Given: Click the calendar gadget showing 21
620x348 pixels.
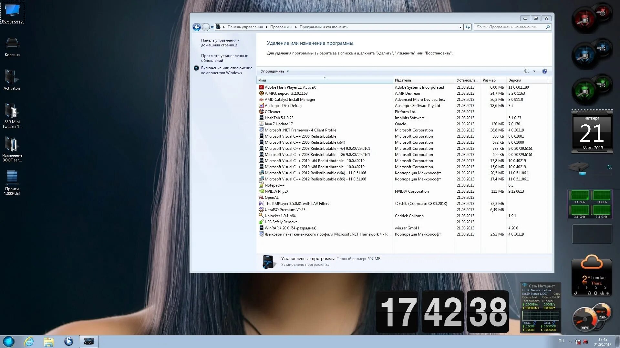Looking at the screenshot, I should 592,131.
